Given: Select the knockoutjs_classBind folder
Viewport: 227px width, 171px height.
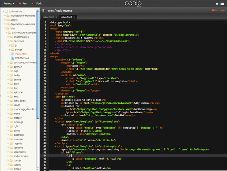Looking at the screenshot, I should [25, 109].
